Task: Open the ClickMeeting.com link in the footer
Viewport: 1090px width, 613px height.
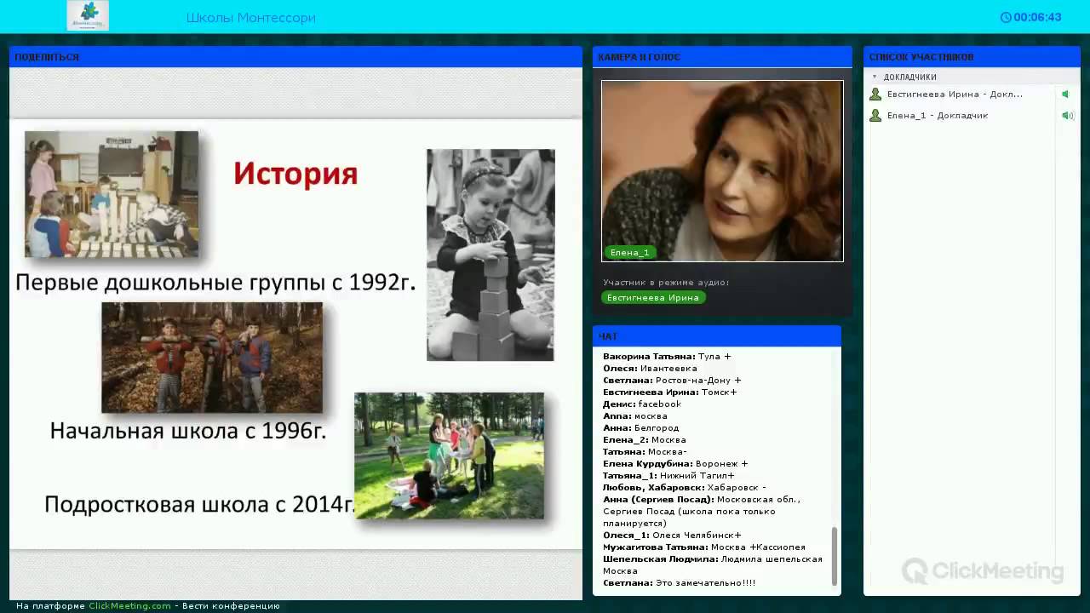Action: pos(129,606)
